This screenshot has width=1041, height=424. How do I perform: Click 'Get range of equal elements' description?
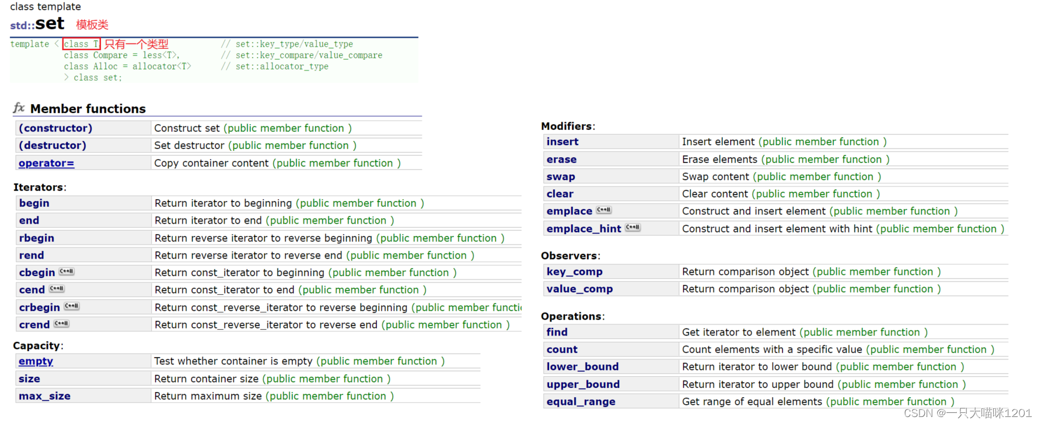(x=752, y=402)
